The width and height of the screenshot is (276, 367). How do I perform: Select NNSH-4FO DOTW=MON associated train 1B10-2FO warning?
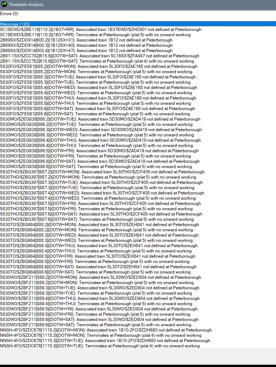click(106, 330)
